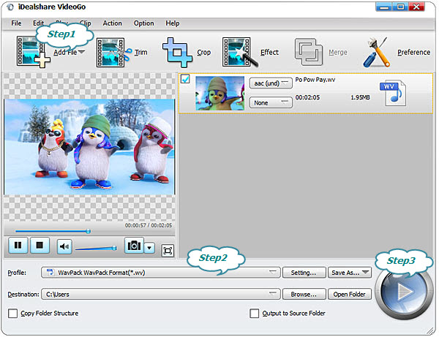This screenshot has width=439, height=337.
Task: Click the video preview area
Action: tap(89, 147)
